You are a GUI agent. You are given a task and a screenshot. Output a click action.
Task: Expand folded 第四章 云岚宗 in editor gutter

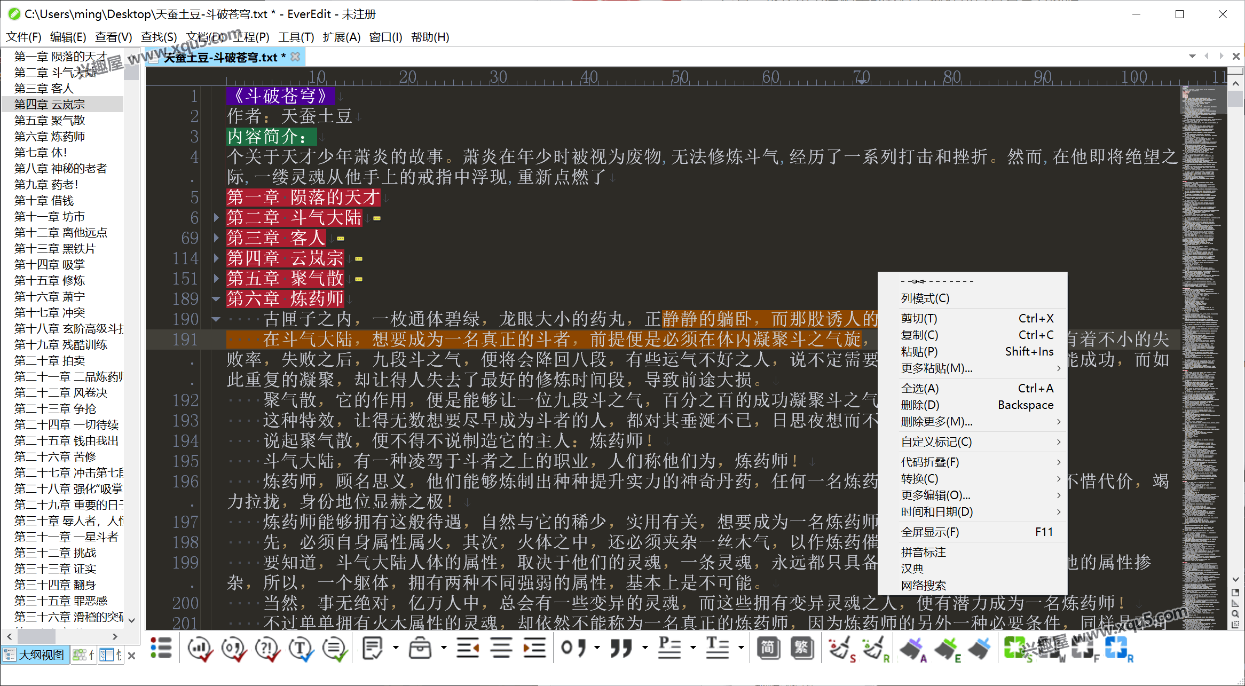click(216, 258)
